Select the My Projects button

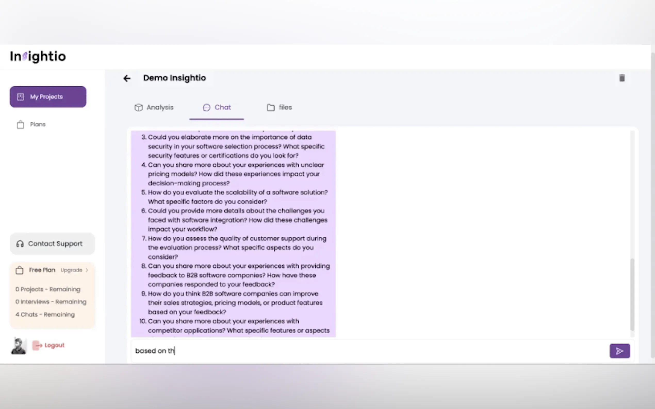point(48,97)
